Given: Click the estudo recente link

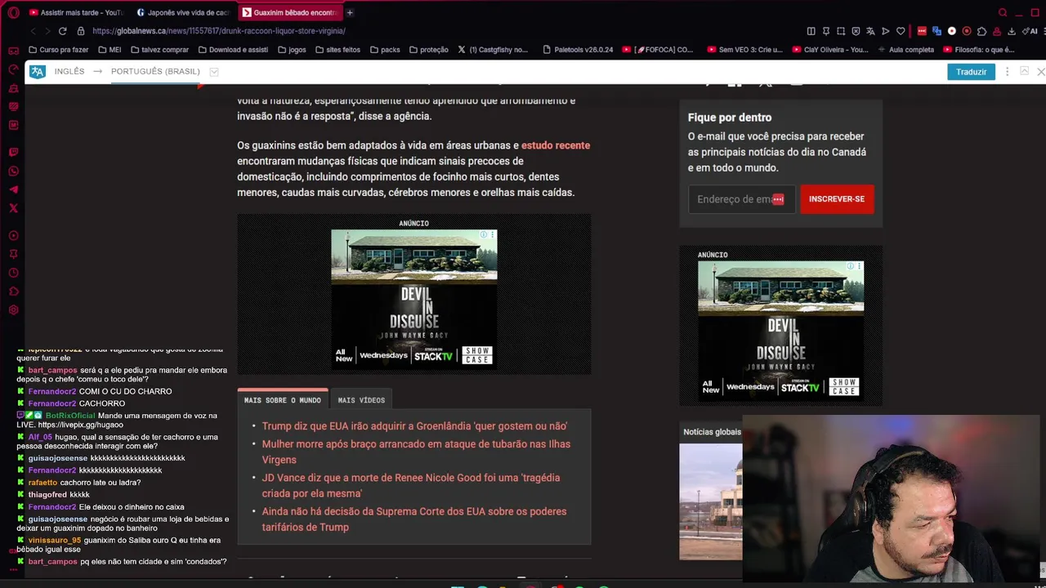Looking at the screenshot, I should click(556, 145).
